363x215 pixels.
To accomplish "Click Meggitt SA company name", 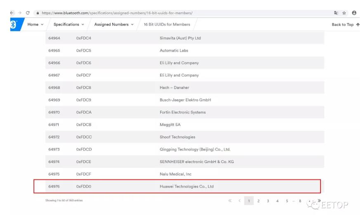I will [x=170, y=125].
